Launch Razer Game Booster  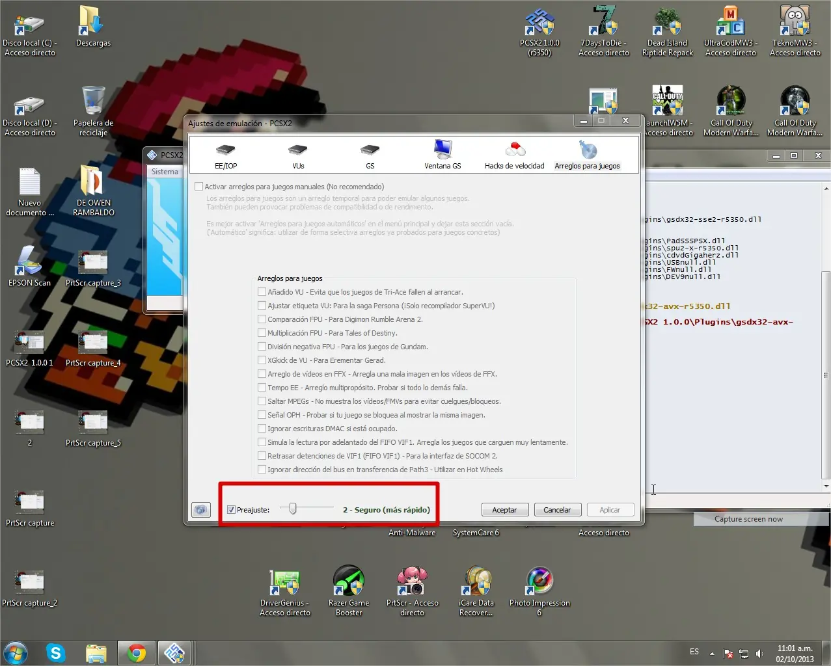point(349,591)
